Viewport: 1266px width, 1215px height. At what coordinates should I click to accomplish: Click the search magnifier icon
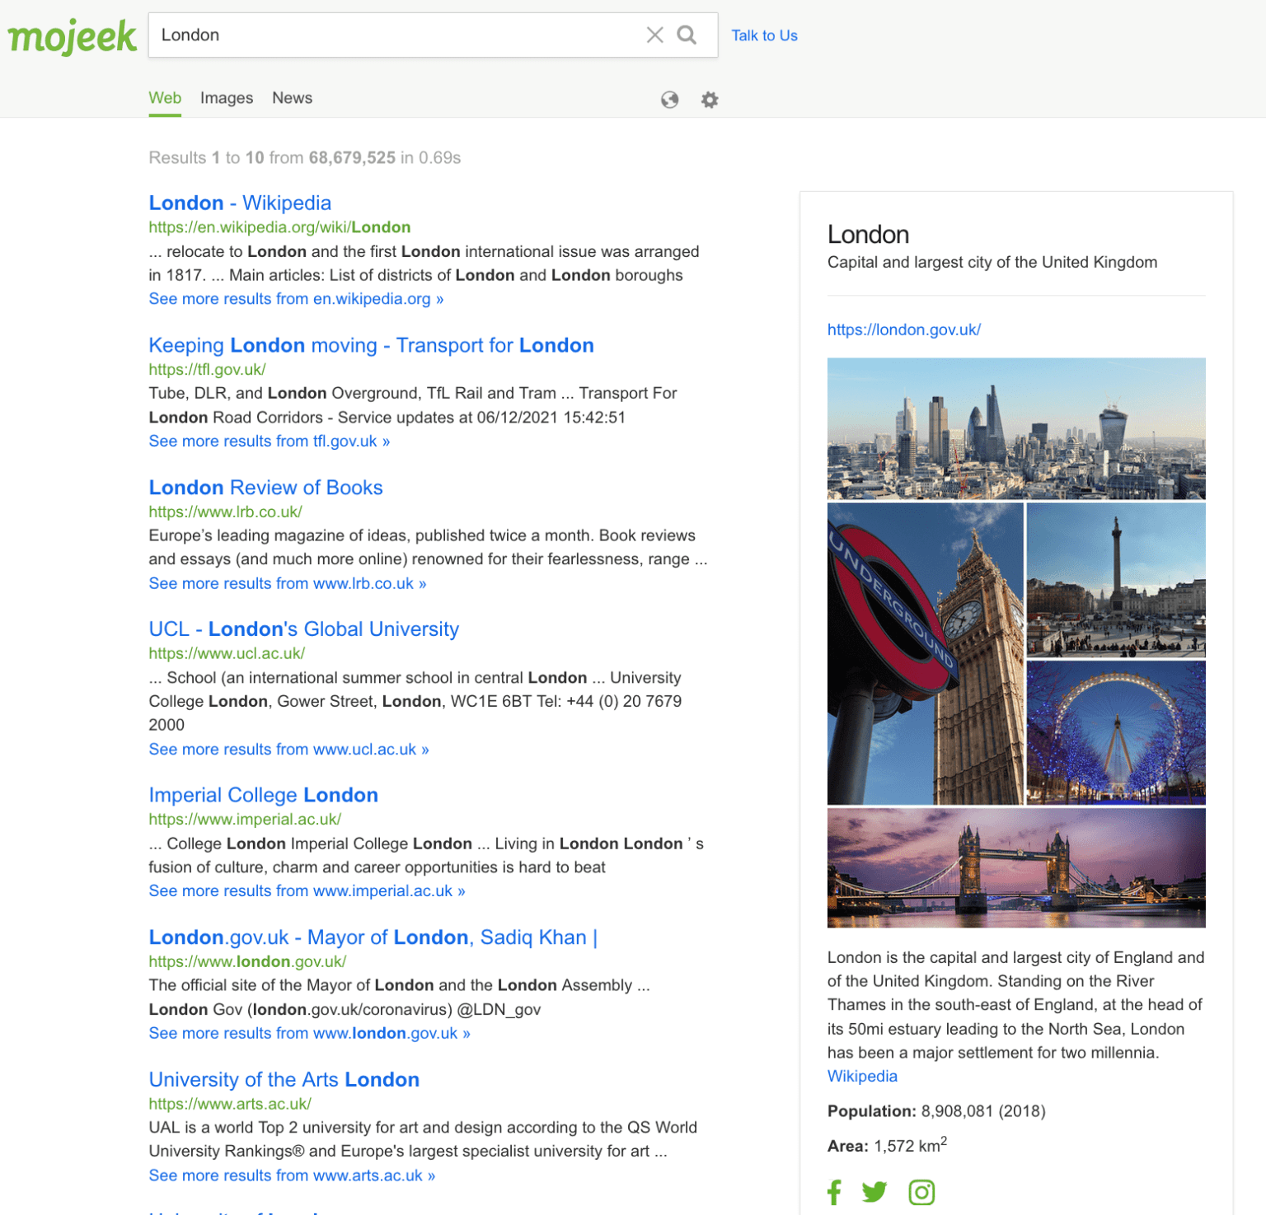687,35
